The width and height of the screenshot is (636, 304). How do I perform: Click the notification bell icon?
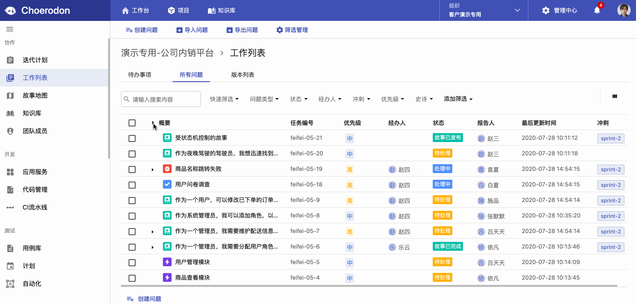pyautogui.click(x=597, y=10)
